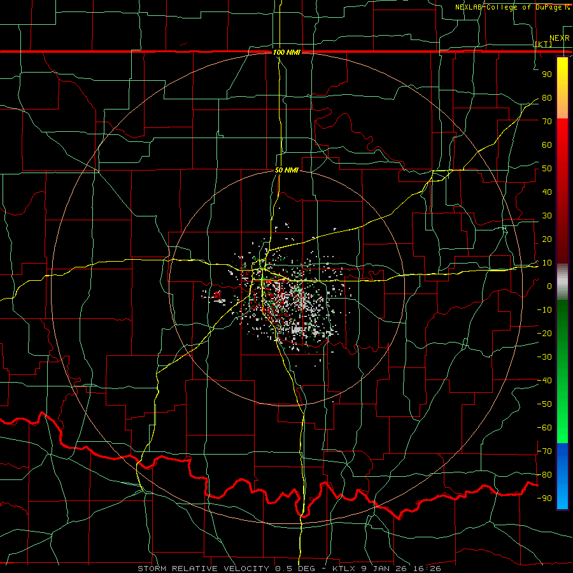573x573 pixels.
Task: Click the '70' velocity scale label
Action: tap(547, 122)
